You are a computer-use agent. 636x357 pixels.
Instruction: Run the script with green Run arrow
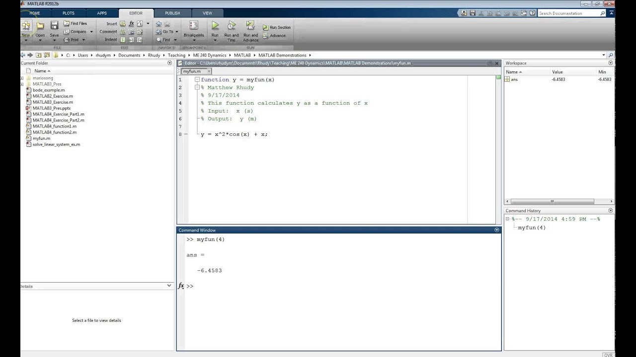tap(215, 25)
